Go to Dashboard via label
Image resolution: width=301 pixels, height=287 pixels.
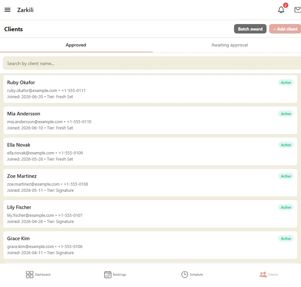43,275
